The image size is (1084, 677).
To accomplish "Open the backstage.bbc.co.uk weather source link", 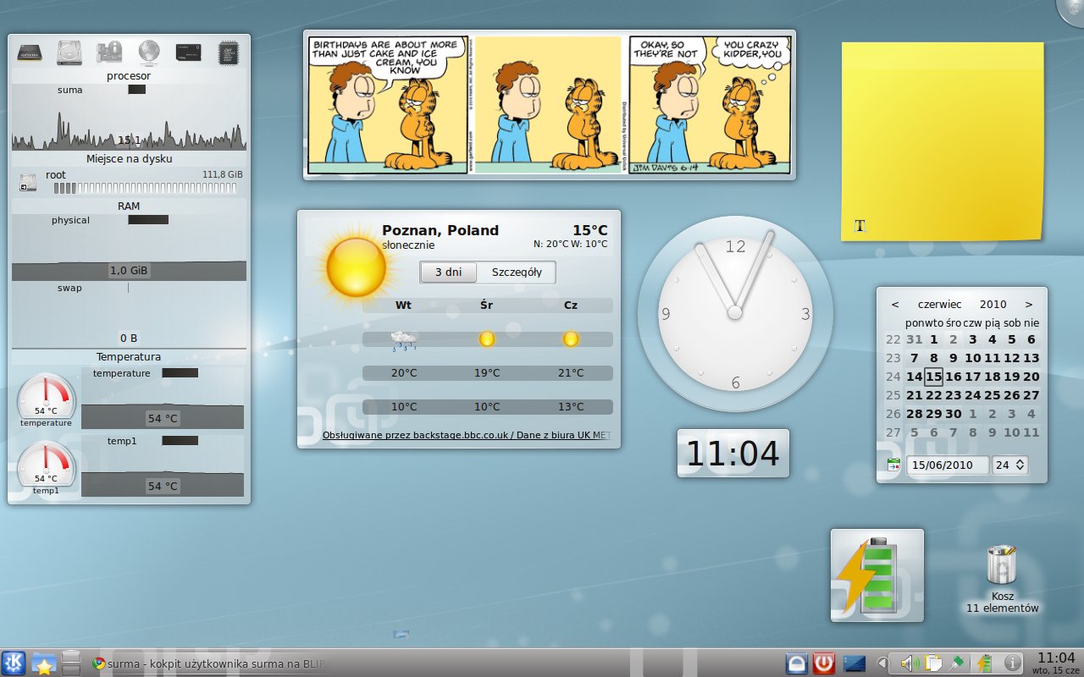I will click(467, 435).
